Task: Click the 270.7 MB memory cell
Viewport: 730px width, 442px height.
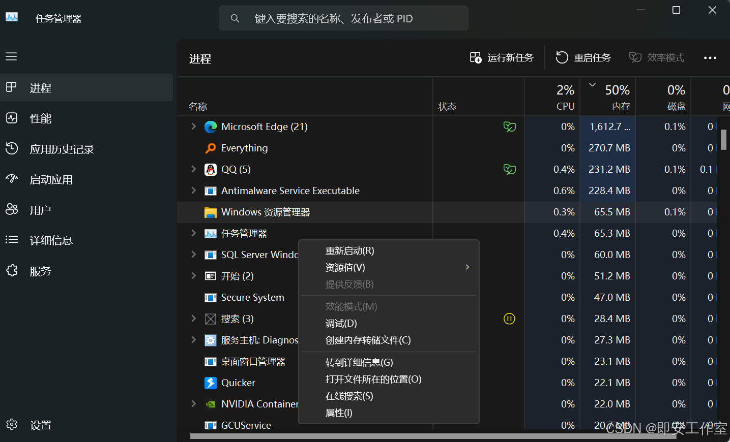Action: pos(608,148)
